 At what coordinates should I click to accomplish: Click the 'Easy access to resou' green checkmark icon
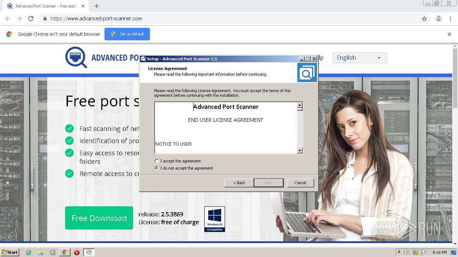coord(69,153)
